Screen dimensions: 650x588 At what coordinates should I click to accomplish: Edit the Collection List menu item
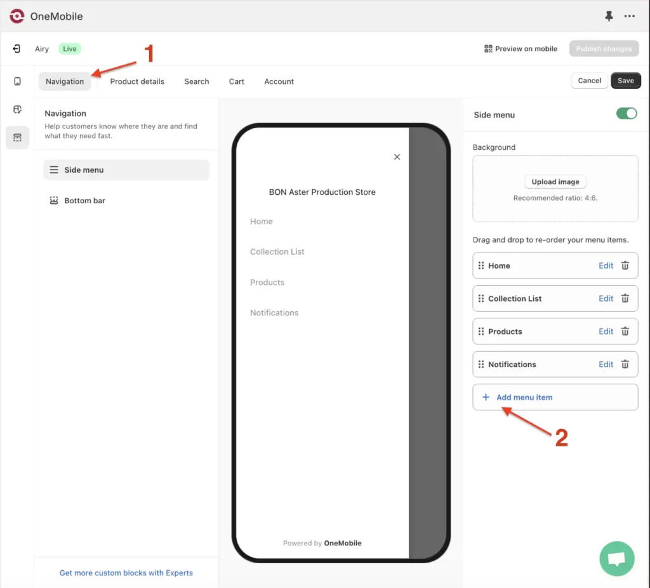(x=606, y=298)
